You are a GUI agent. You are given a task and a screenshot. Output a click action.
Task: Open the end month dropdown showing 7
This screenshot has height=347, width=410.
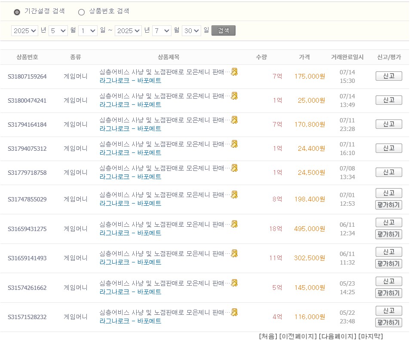click(162, 31)
